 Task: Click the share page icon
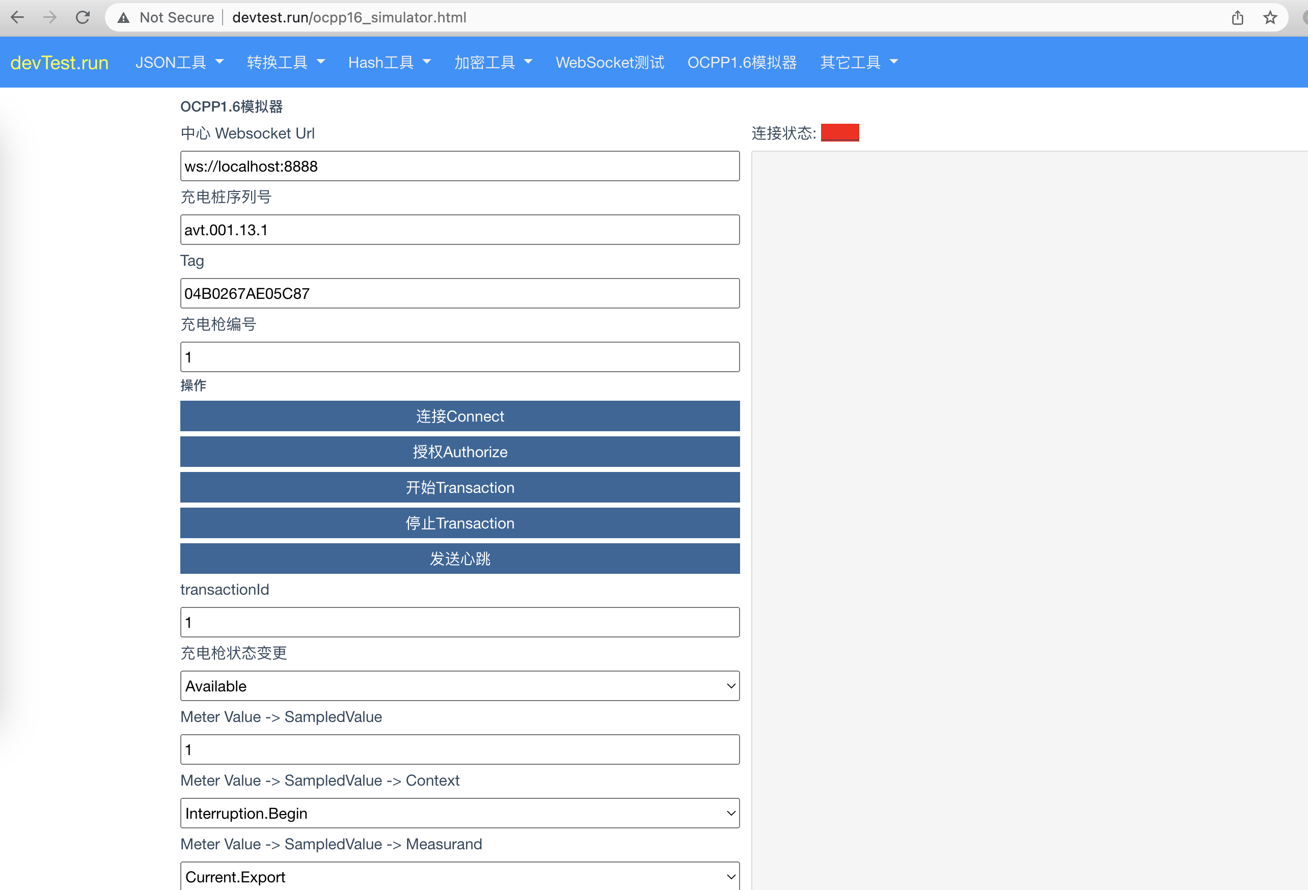coord(1237,17)
